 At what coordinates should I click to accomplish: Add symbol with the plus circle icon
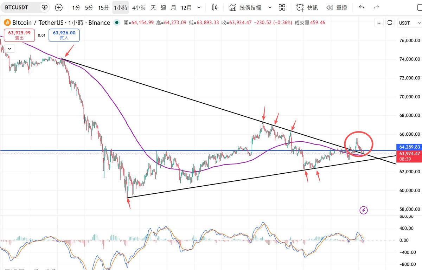pos(59,7)
